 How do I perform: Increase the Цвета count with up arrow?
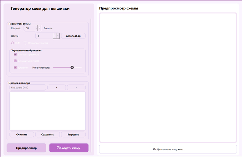55,36
